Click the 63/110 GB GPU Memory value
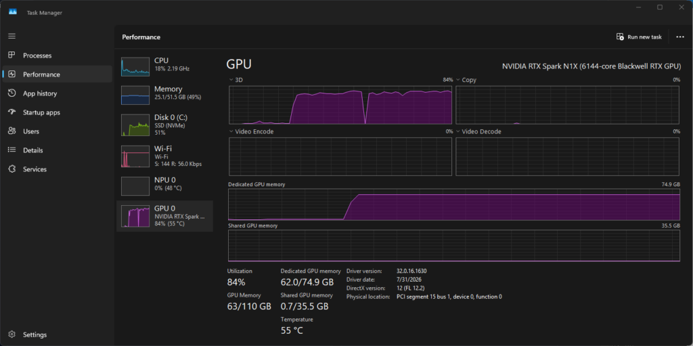The height and width of the screenshot is (346, 693). tap(249, 306)
